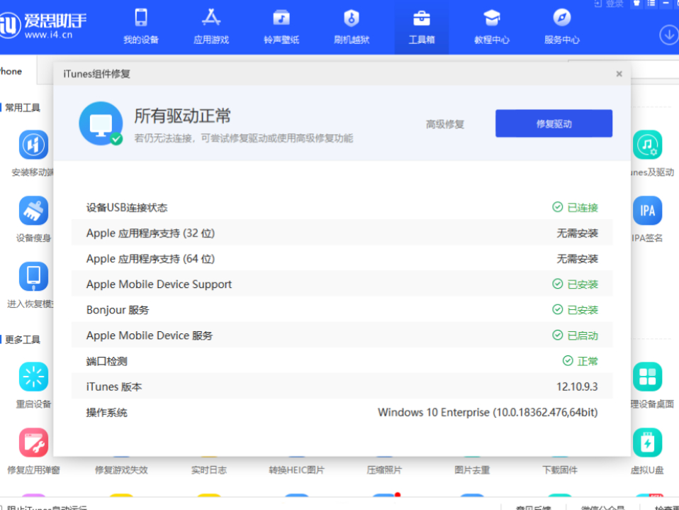The height and width of the screenshot is (510, 679).
Task: Open the 进入恢复模式 tool icon
Action: 33,277
